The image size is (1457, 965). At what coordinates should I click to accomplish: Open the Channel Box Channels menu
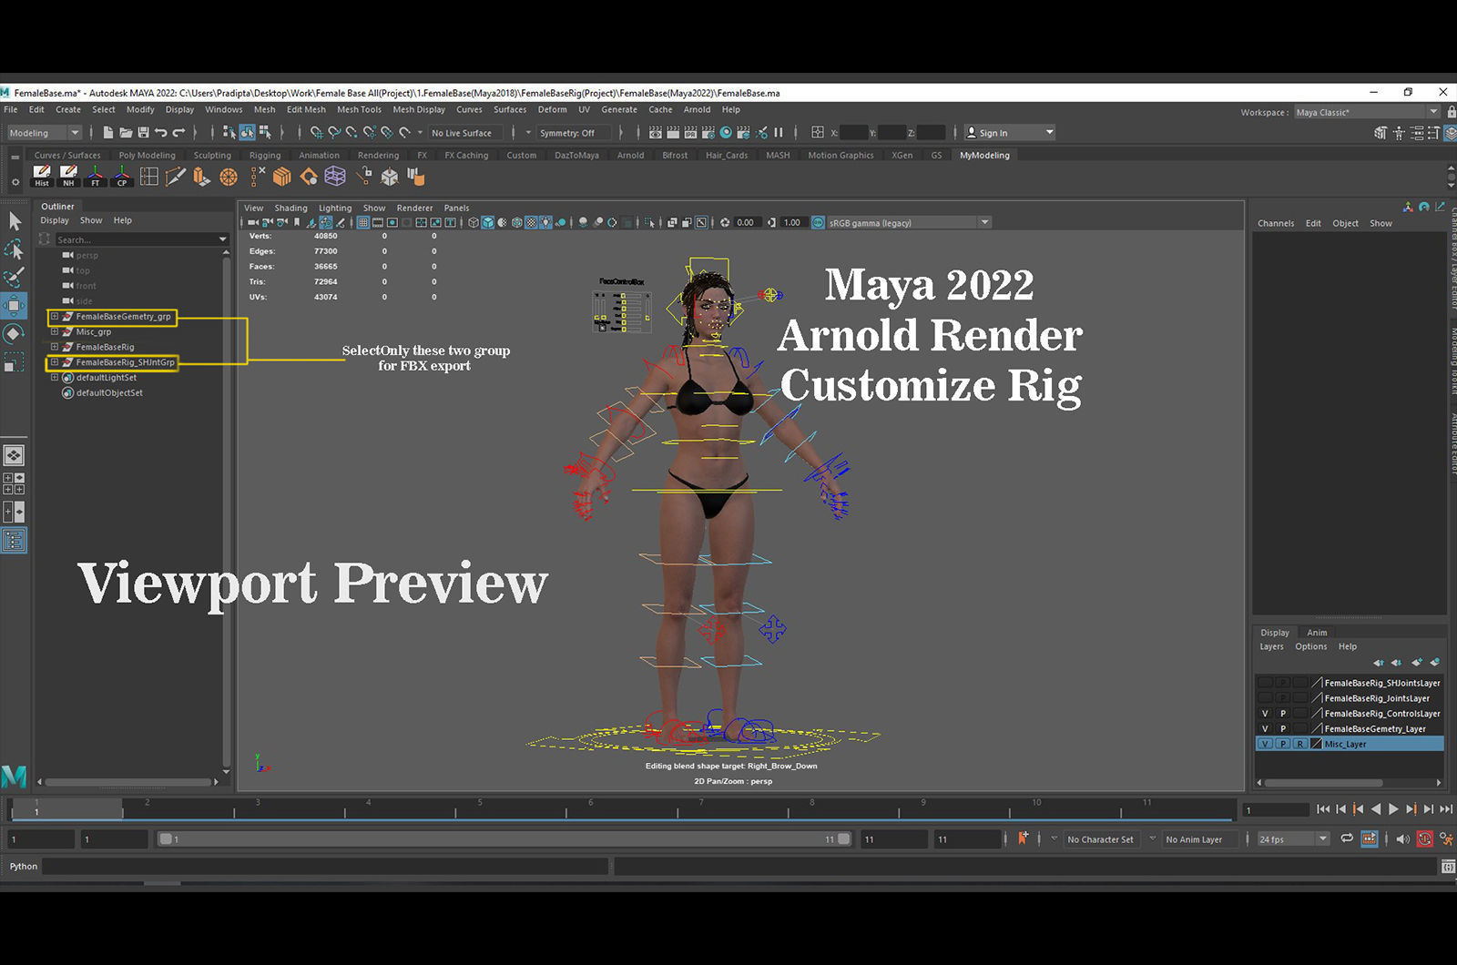[x=1276, y=224]
